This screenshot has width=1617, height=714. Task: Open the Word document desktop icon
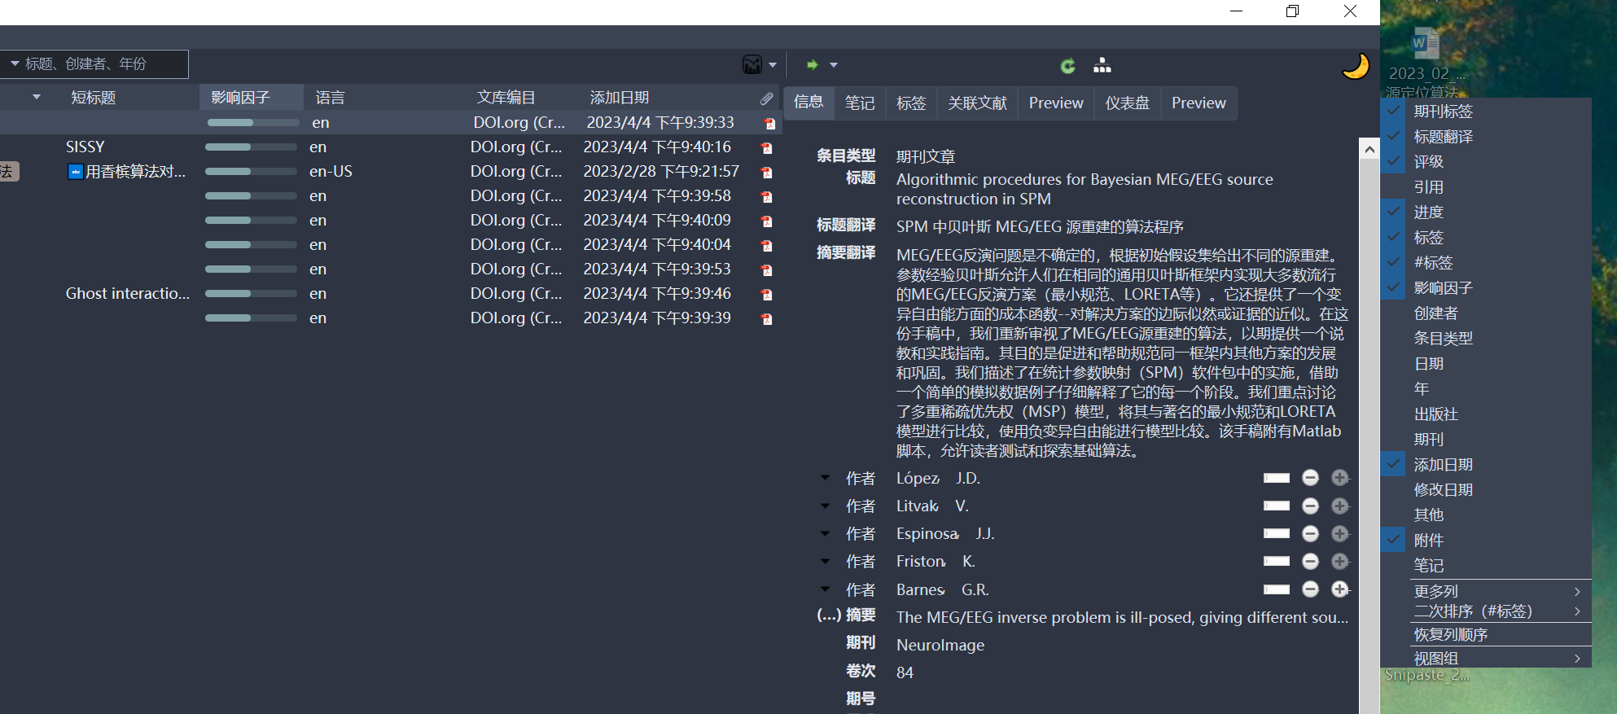(x=1425, y=43)
